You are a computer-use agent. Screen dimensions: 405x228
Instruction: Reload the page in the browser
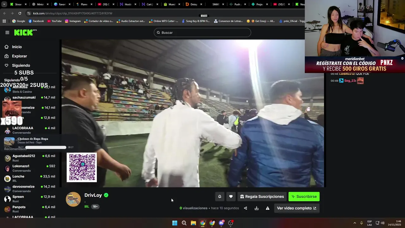20,13
